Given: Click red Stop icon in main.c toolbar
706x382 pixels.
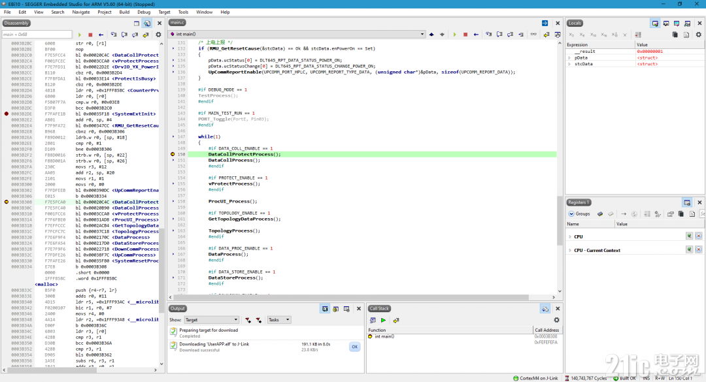Looking at the screenshot, I should pyautogui.click(x=465, y=35).
